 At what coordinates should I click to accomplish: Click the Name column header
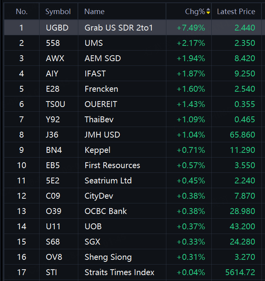pos(94,12)
